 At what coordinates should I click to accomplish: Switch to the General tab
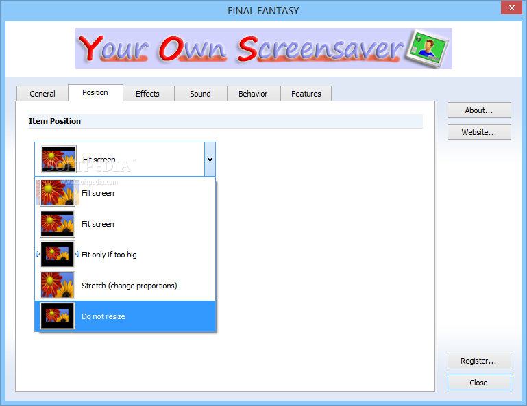point(42,94)
